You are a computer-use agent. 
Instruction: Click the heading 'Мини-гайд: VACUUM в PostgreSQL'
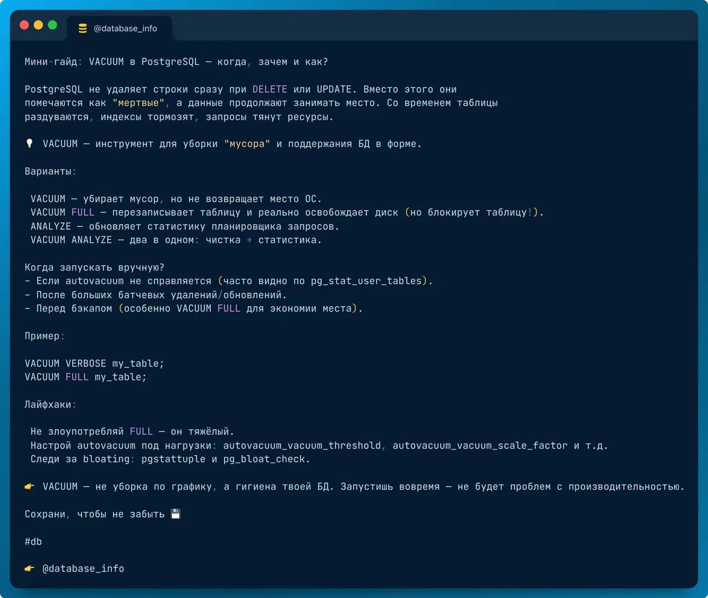tap(112, 62)
